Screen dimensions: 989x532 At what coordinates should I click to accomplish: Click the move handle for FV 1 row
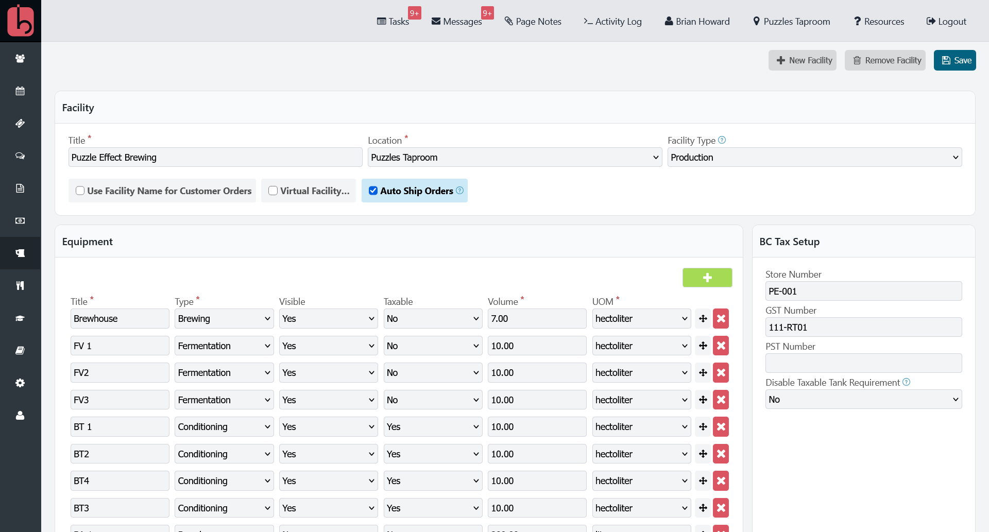click(x=703, y=346)
